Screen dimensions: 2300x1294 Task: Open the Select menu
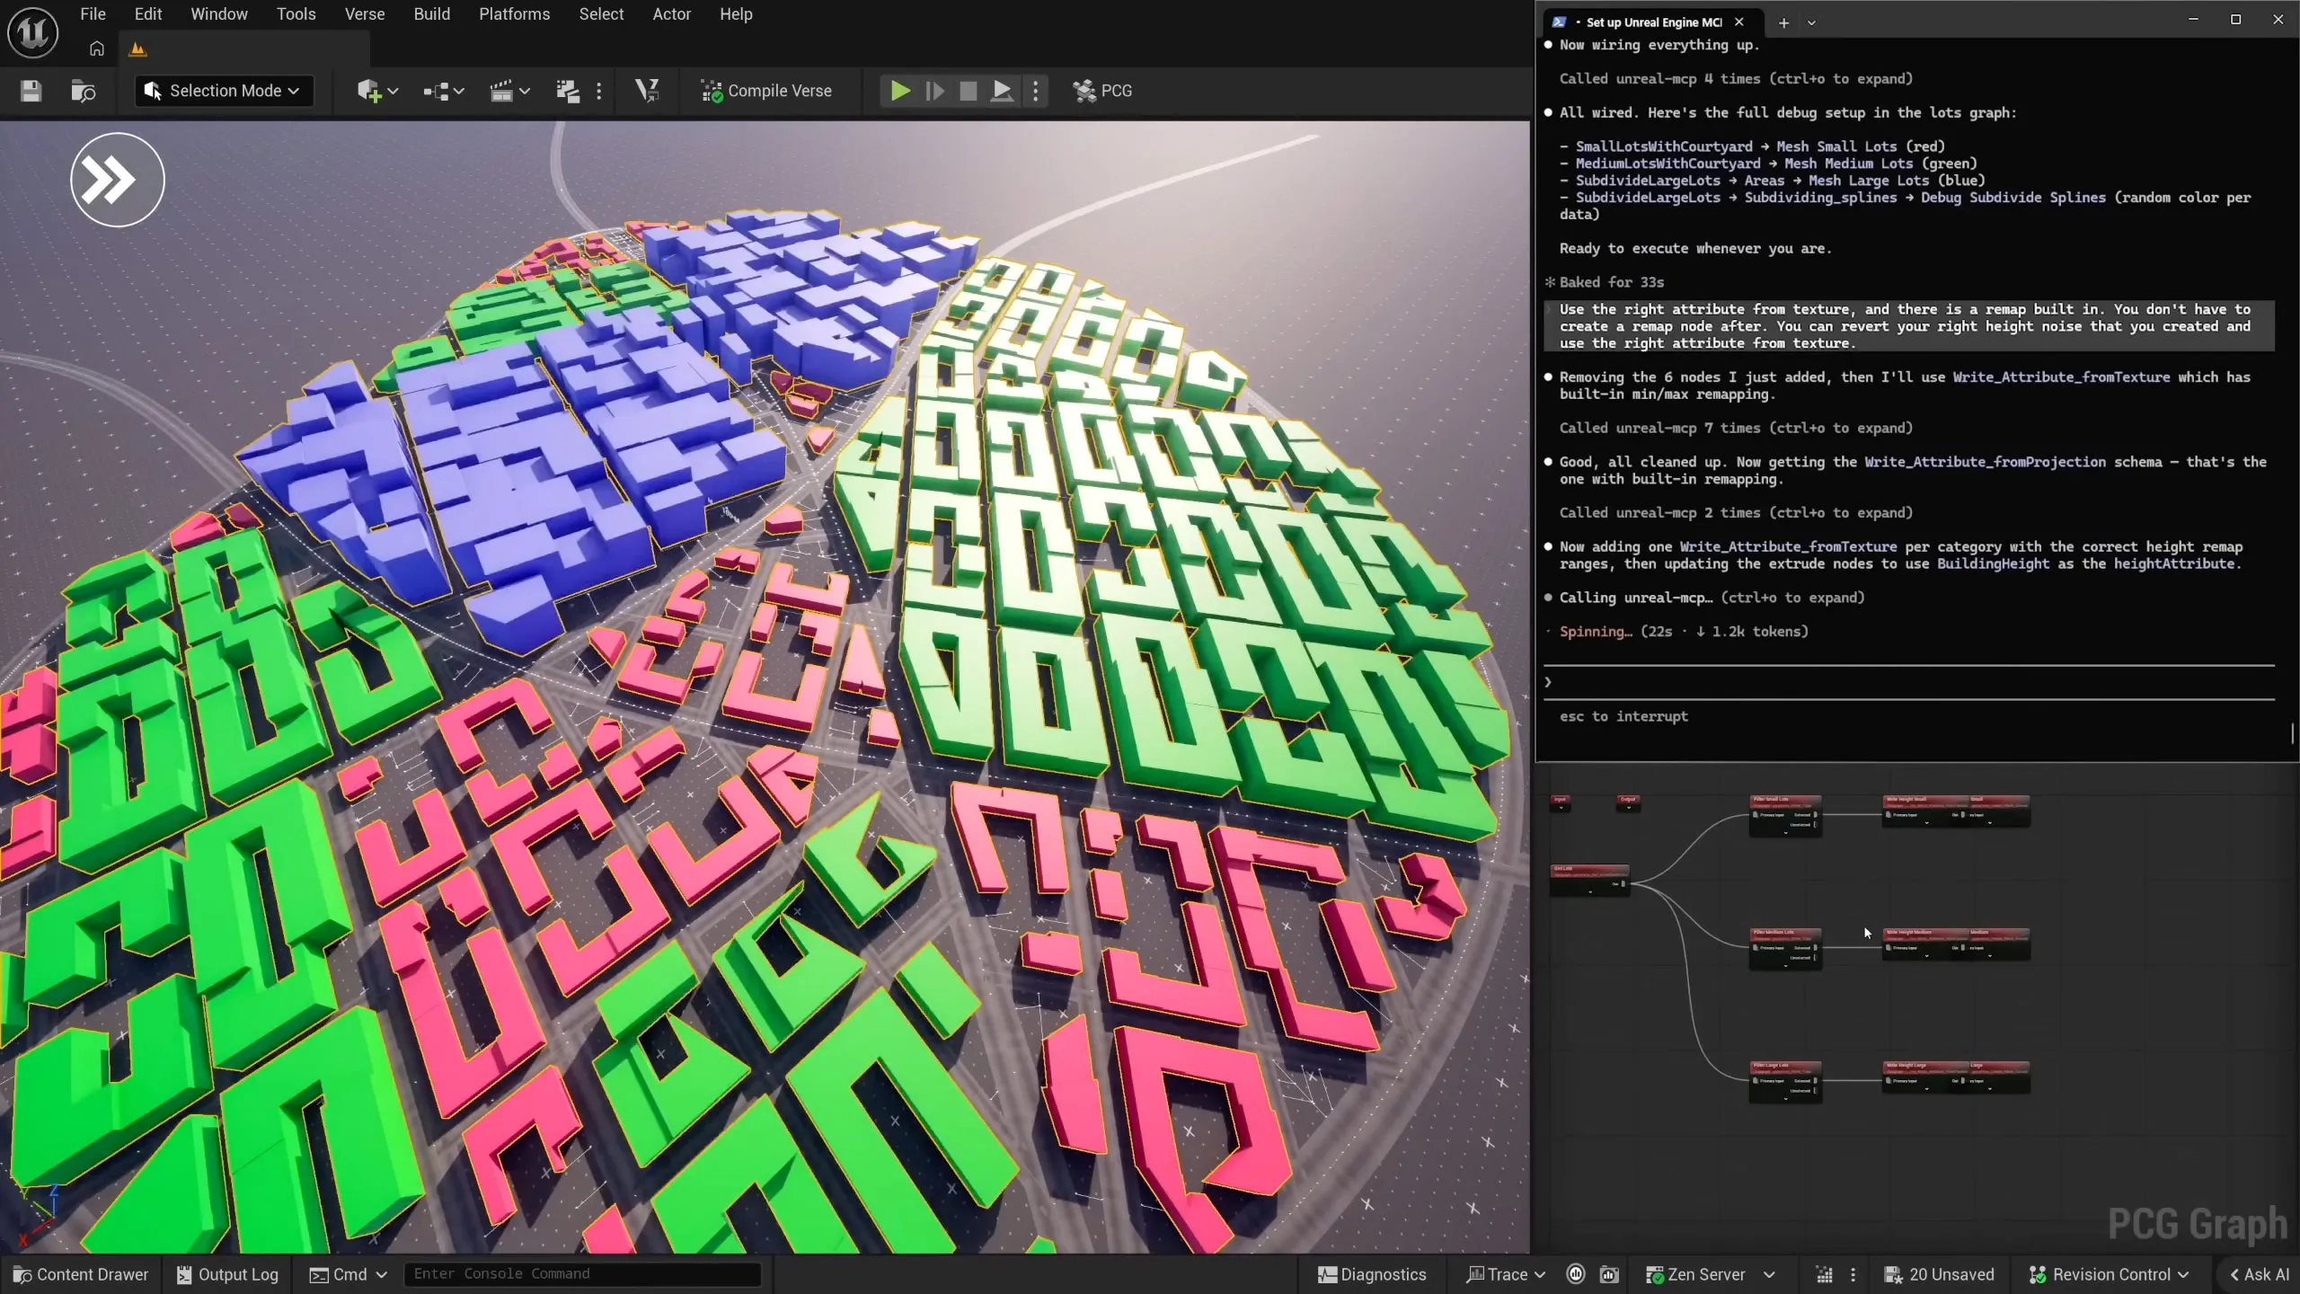click(x=601, y=14)
